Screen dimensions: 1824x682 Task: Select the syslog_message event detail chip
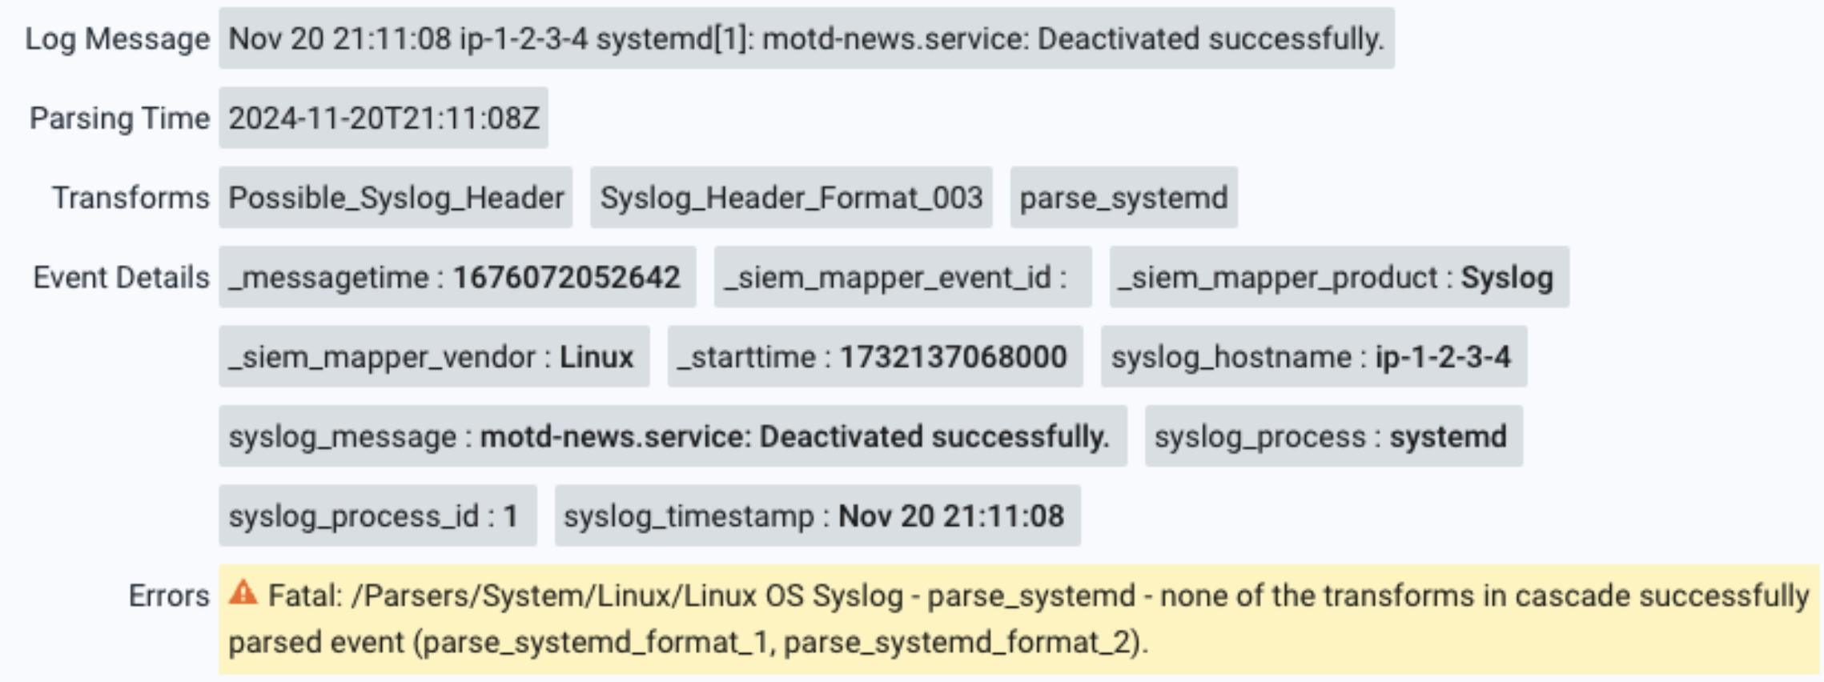point(672,437)
